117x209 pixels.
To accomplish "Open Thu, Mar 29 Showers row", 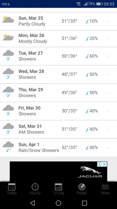I will coord(58,93).
